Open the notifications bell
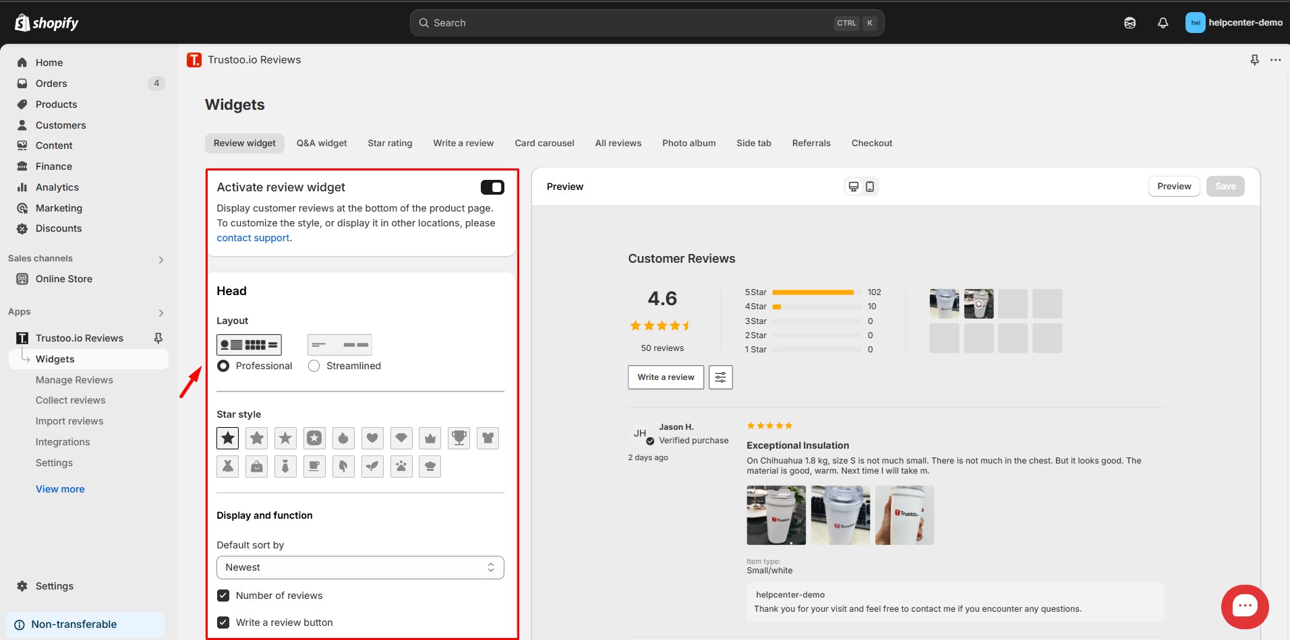The image size is (1290, 640). (x=1163, y=23)
